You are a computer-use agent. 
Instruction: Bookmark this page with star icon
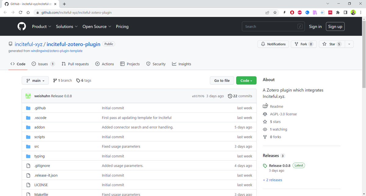[x=275, y=12]
